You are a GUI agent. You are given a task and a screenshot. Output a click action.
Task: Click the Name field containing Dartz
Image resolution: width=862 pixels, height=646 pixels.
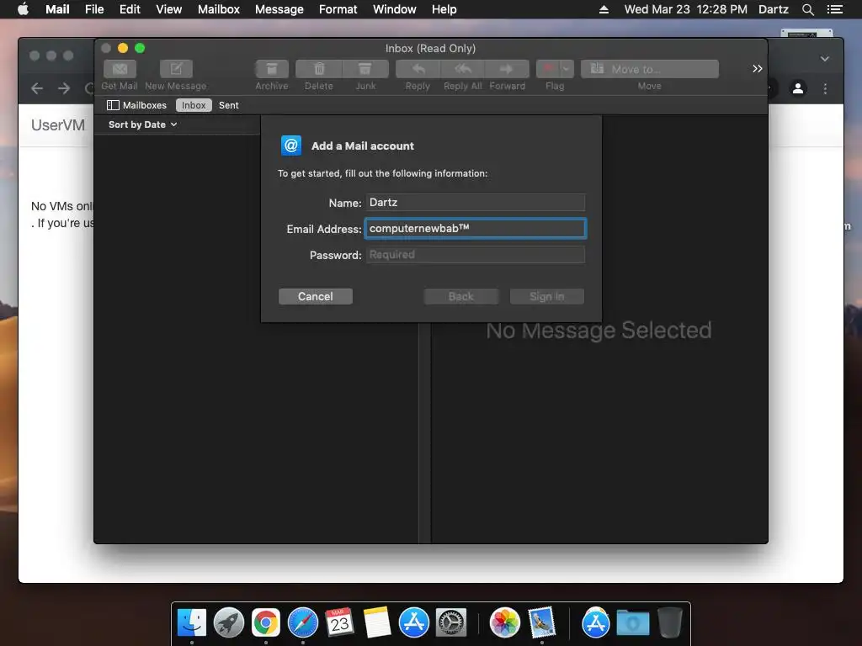[476, 202]
